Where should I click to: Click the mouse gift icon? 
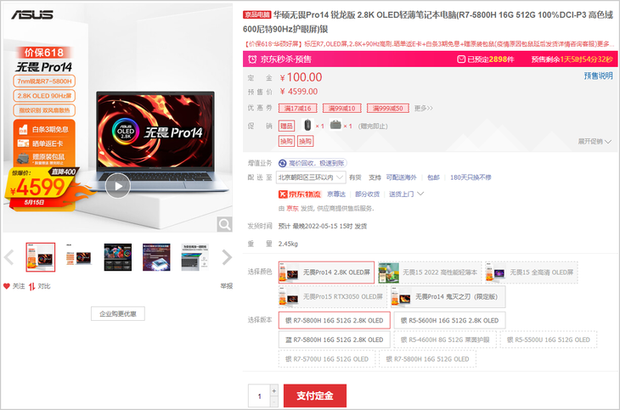308,125
